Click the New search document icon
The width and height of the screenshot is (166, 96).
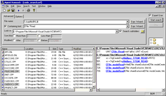click(4, 10)
